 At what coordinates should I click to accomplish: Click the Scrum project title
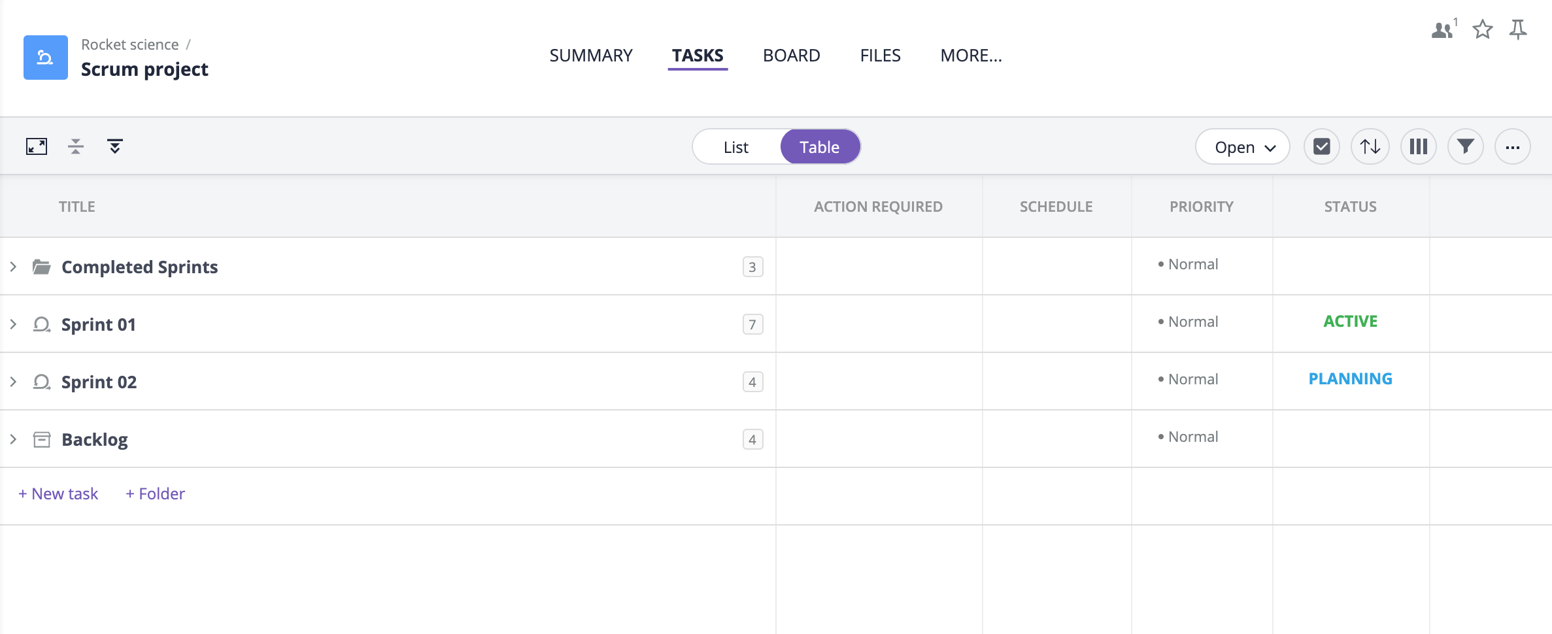point(144,69)
